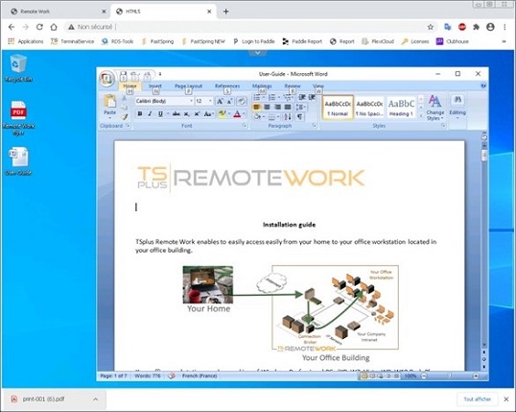516x412 pixels.
Task: Open the Recycle Bin desktop icon
Action: (18, 68)
